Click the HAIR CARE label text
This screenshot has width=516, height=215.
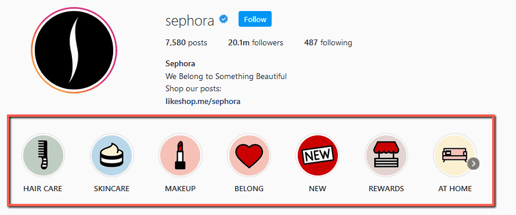(43, 189)
